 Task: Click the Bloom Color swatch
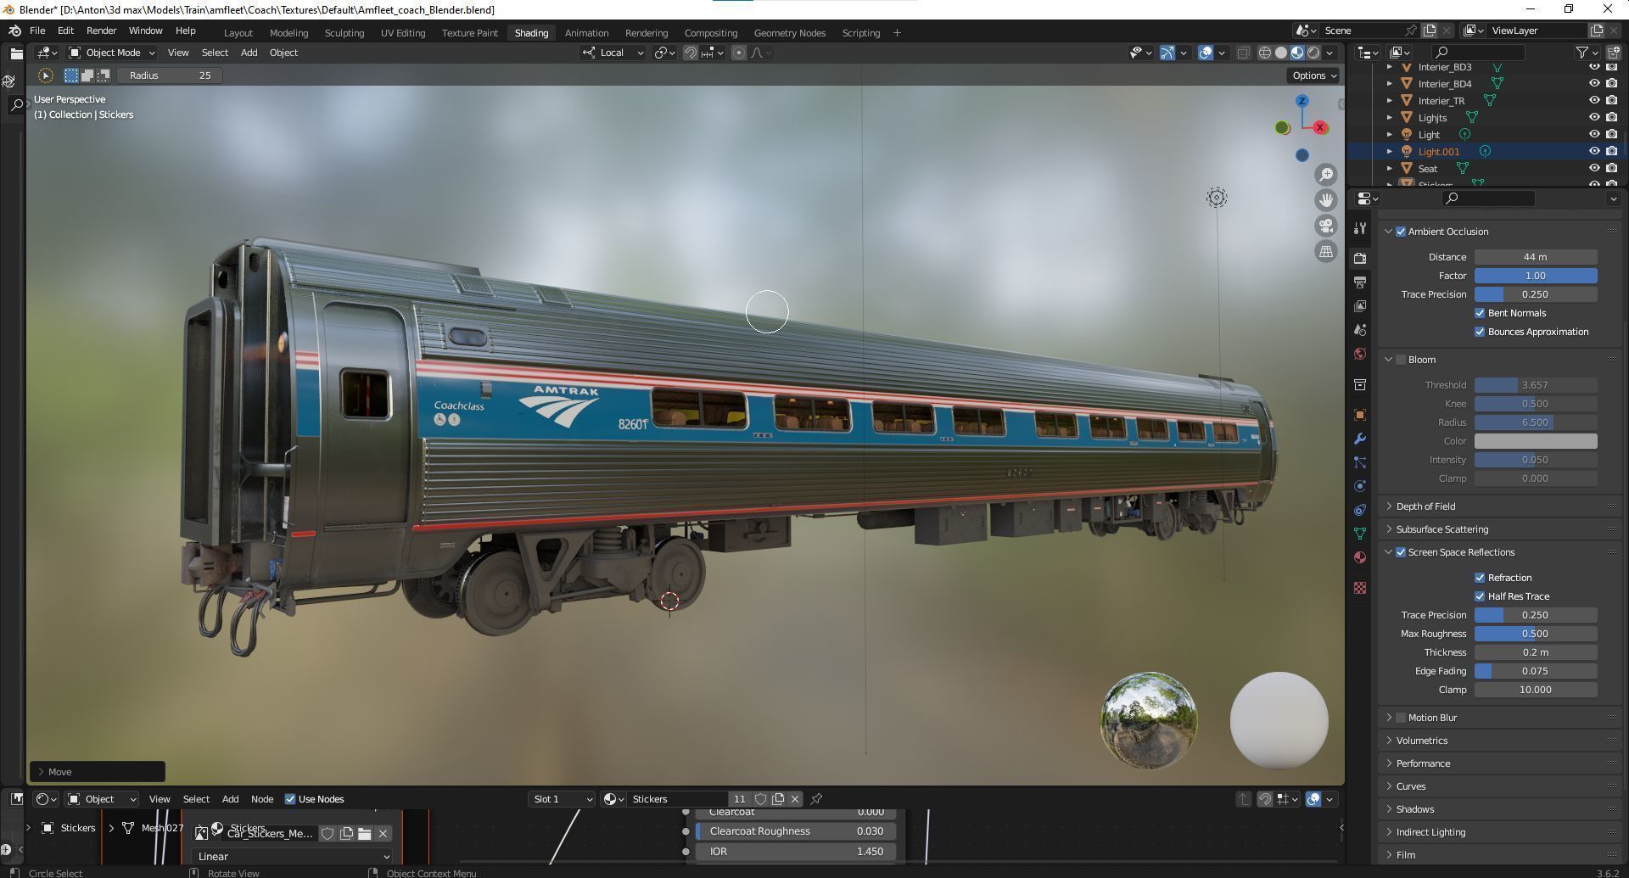[x=1536, y=441]
